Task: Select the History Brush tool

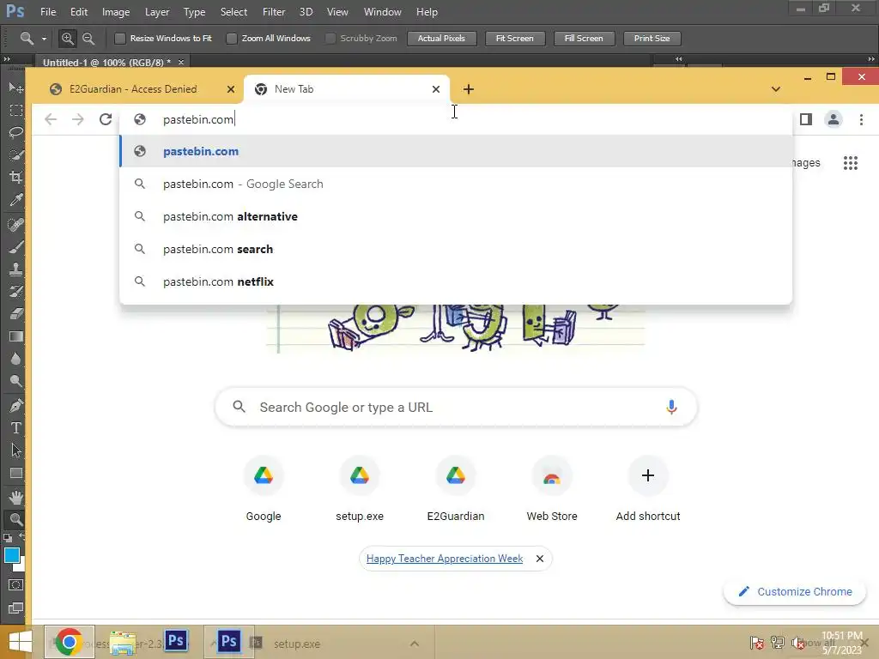Action: click(x=15, y=292)
